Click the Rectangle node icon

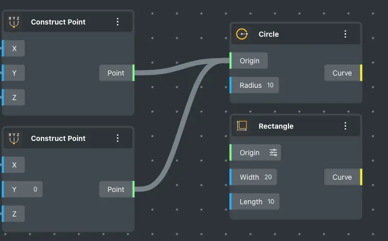click(242, 126)
